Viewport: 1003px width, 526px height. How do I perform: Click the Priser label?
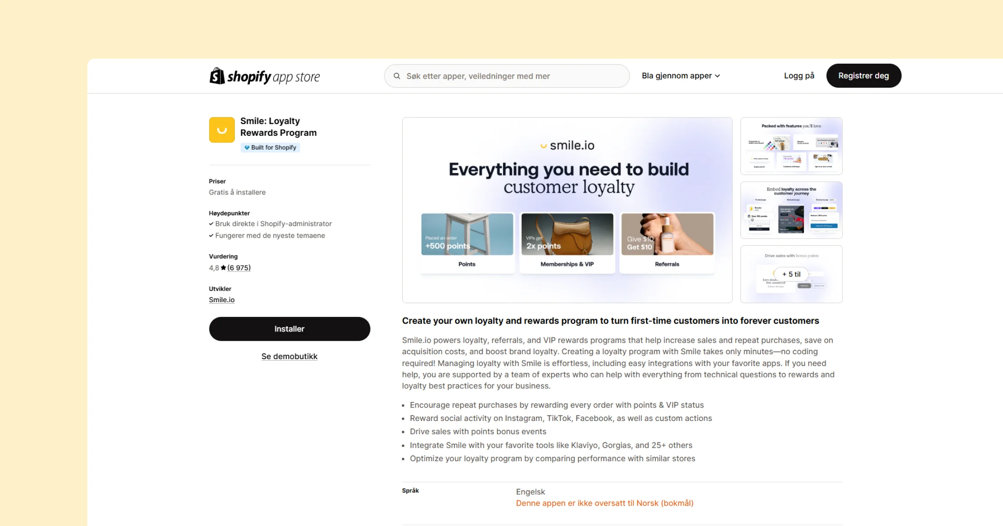click(217, 181)
